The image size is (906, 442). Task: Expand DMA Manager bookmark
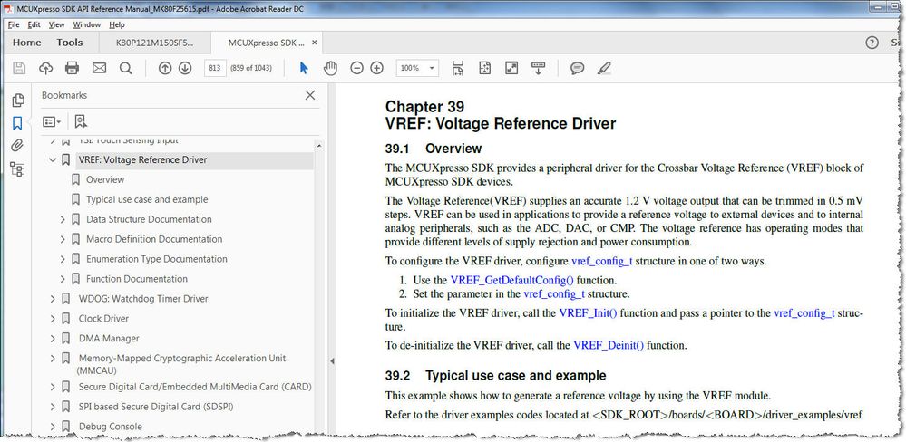click(x=53, y=338)
